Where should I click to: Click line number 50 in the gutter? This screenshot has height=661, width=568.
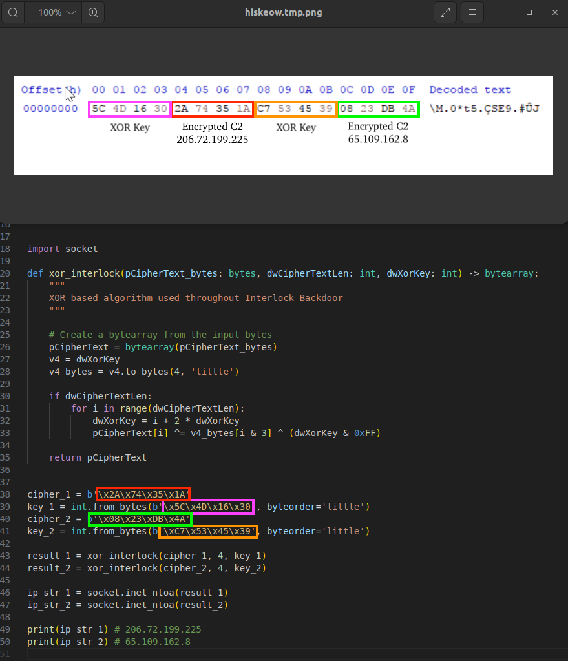pyautogui.click(x=5, y=642)
